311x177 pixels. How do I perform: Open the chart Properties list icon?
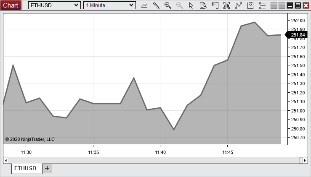point(262,5)
